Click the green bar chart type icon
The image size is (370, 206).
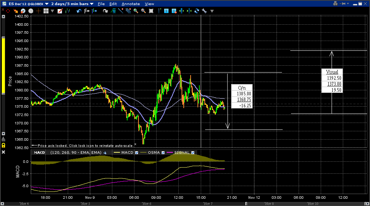(68, 11)
